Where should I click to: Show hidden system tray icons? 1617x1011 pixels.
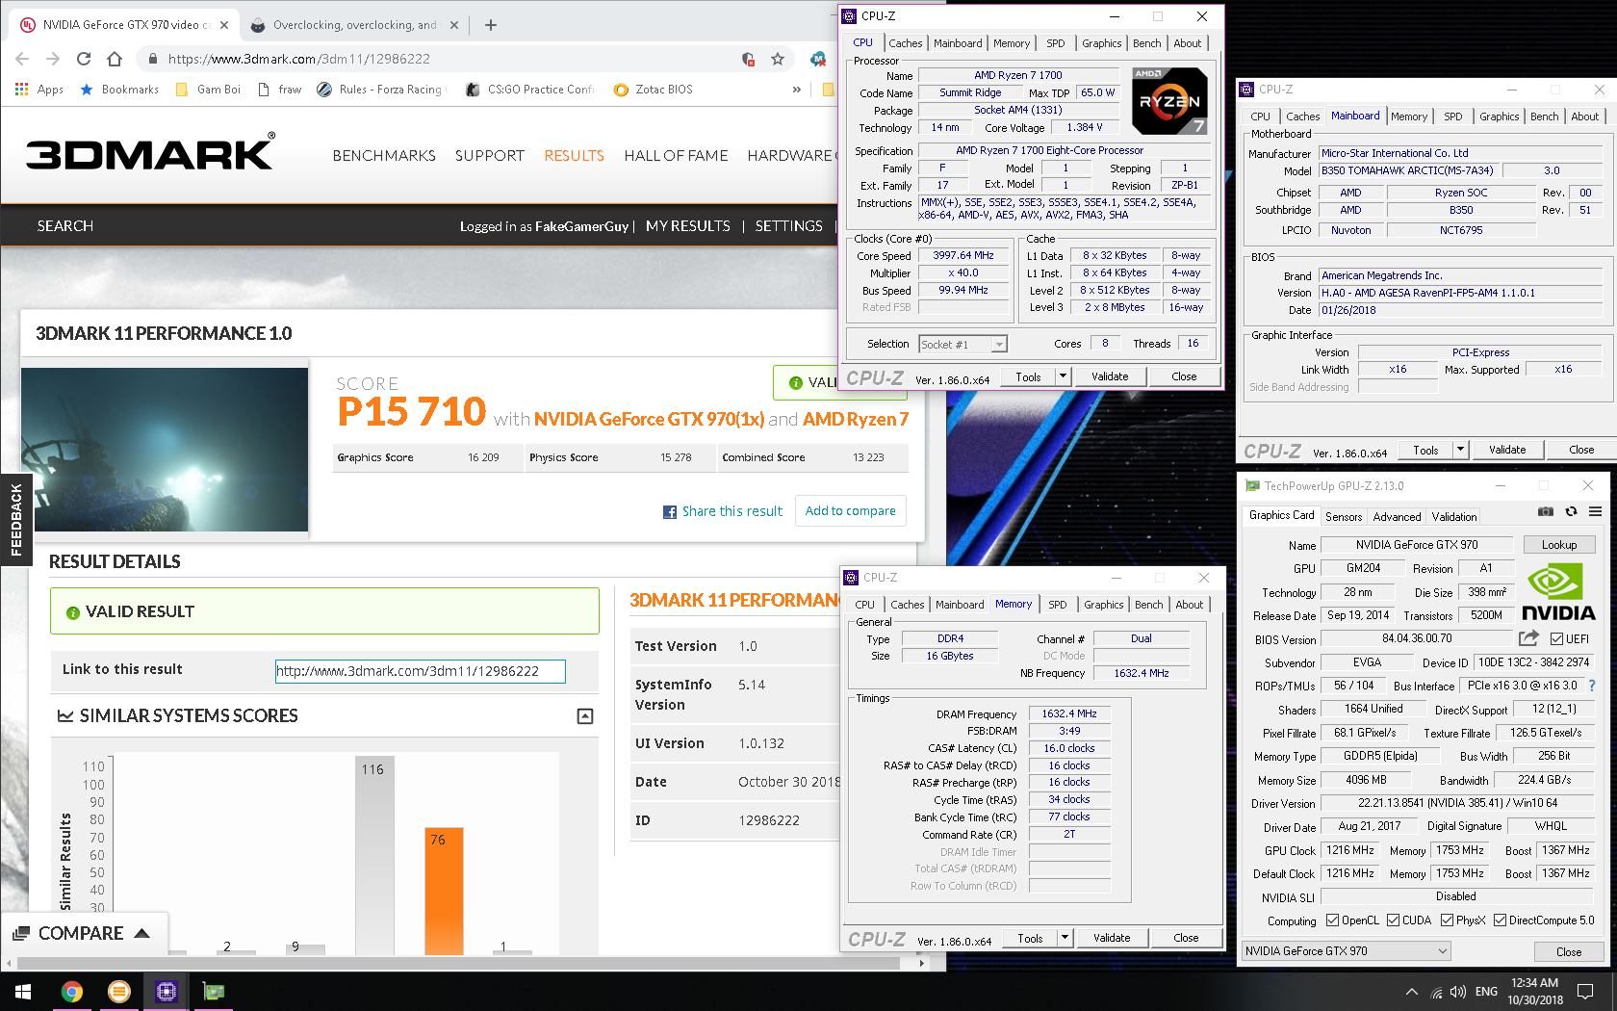click(1412, 991)
